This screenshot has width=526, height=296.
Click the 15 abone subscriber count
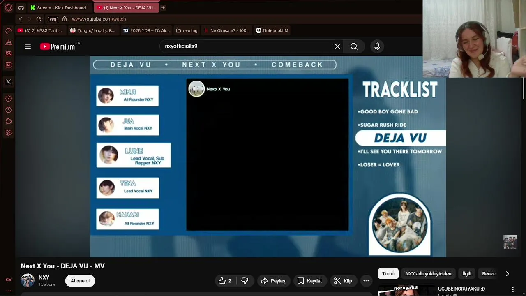47,284
